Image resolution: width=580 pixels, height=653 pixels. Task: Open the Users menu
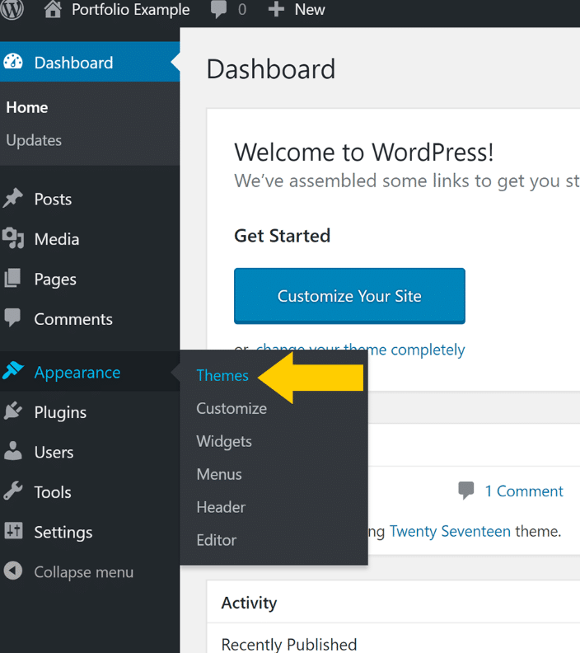coord(54,453)
